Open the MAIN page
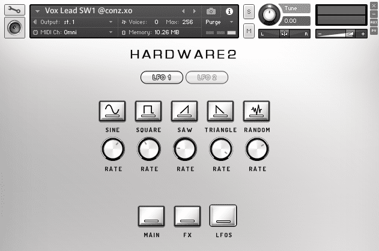 coord(151,216)
